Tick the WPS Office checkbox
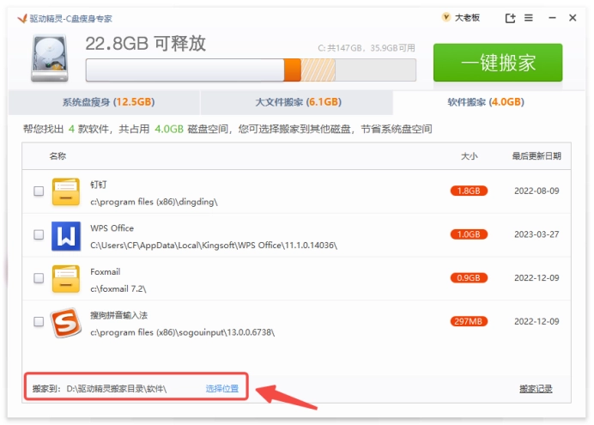The width and height of the screenshot is (594, 425). tap(39, 234)
